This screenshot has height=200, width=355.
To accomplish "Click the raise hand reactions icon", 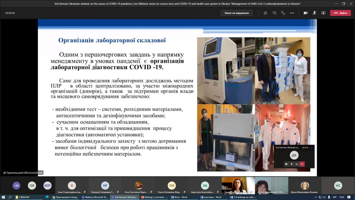I will point(283,13).
